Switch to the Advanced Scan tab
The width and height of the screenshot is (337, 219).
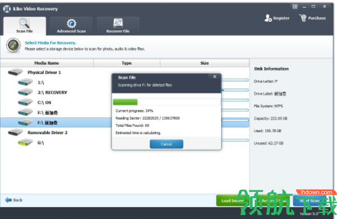71,26
